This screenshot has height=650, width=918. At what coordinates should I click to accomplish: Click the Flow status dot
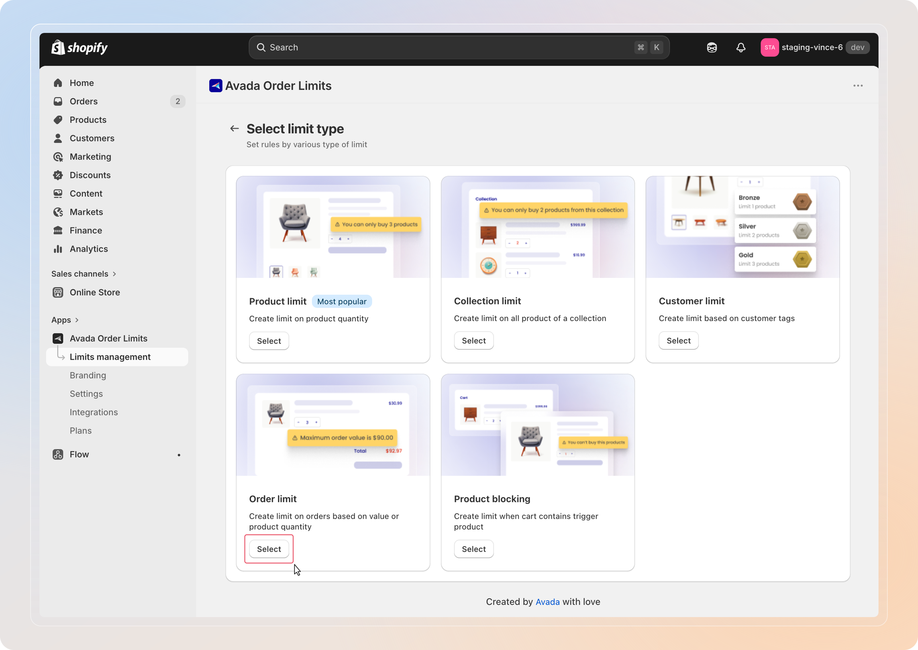point(179,455)
